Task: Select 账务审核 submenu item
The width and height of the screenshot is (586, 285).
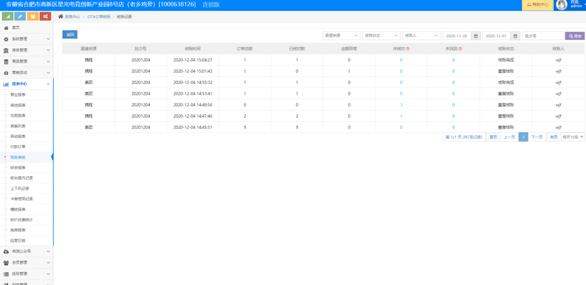Action: pyautogui.click(x=18, y=157)
